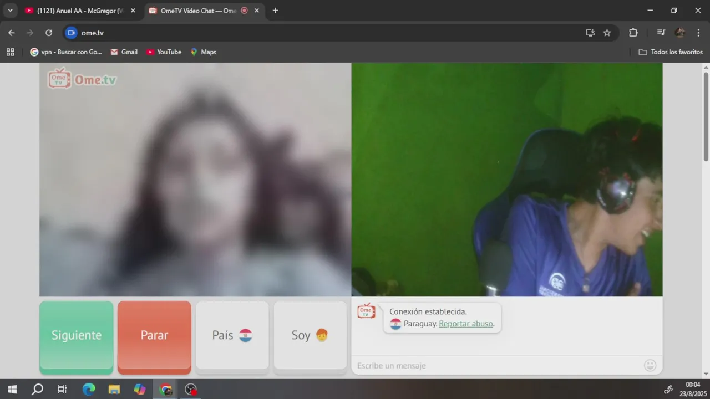Click the local webcam video feed
Image resolution: width=710 pixels, height=399 pixels.
507,180
